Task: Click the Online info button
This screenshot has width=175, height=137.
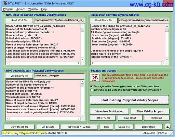Action: [124, 127]
